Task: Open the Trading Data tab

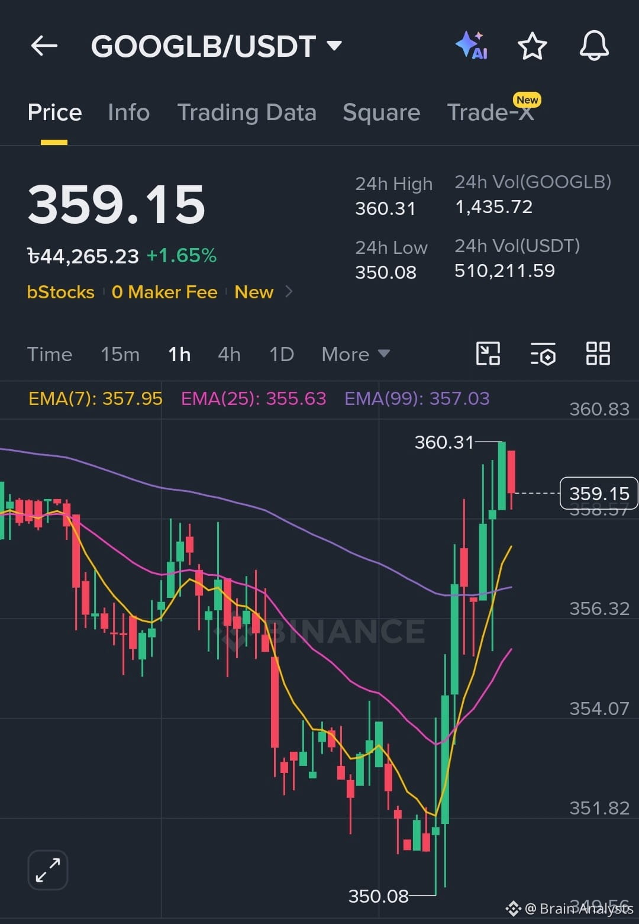Action: (x=247, y=112)
